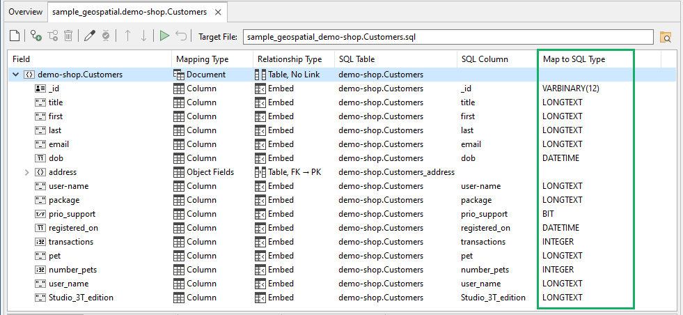The image size is (683, 315).
Task: Expand the address field node
Action: point(27,172)
